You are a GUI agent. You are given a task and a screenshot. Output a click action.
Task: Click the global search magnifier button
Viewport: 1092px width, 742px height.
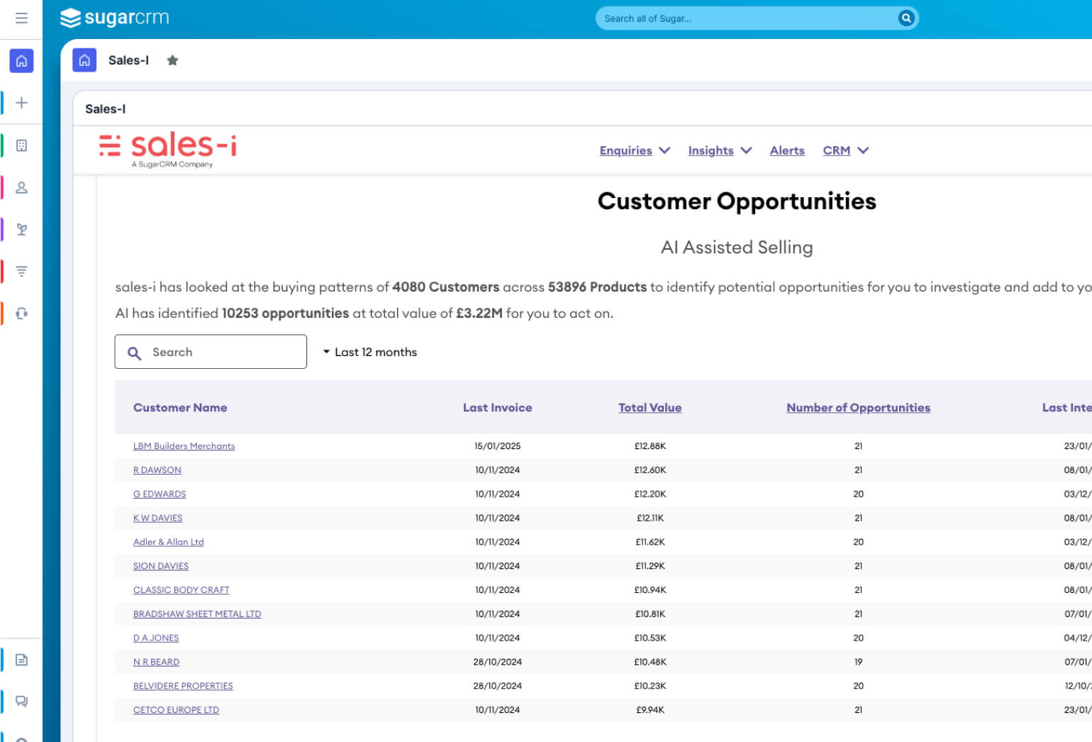coord(906,18)
